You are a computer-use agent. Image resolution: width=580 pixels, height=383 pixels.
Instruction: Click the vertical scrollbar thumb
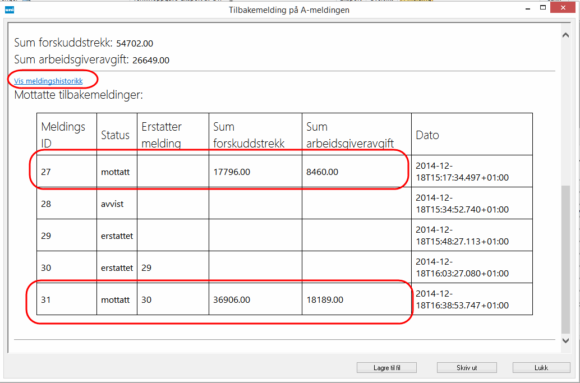coord(565,258)
